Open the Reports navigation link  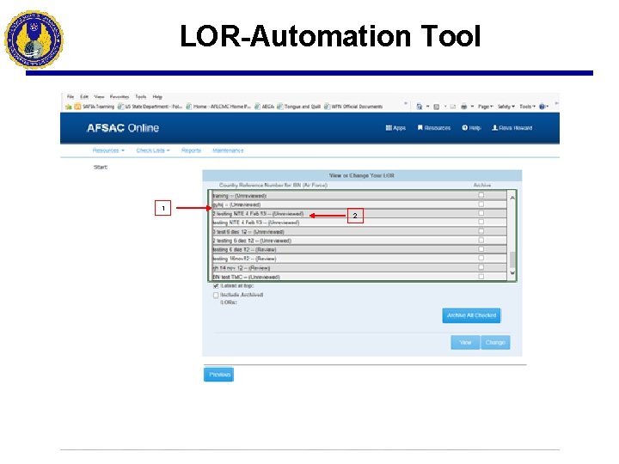click(x=191, y=150)
